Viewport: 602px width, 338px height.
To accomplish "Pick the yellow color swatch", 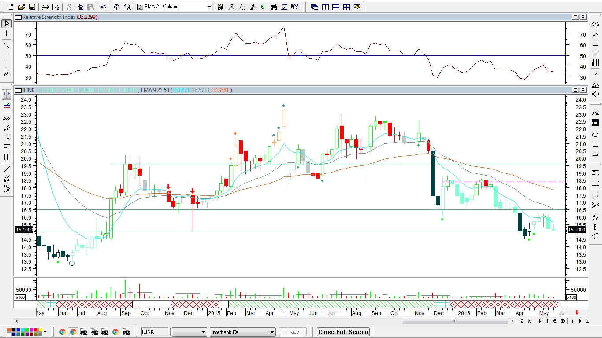I will click(x=40, y=330).
